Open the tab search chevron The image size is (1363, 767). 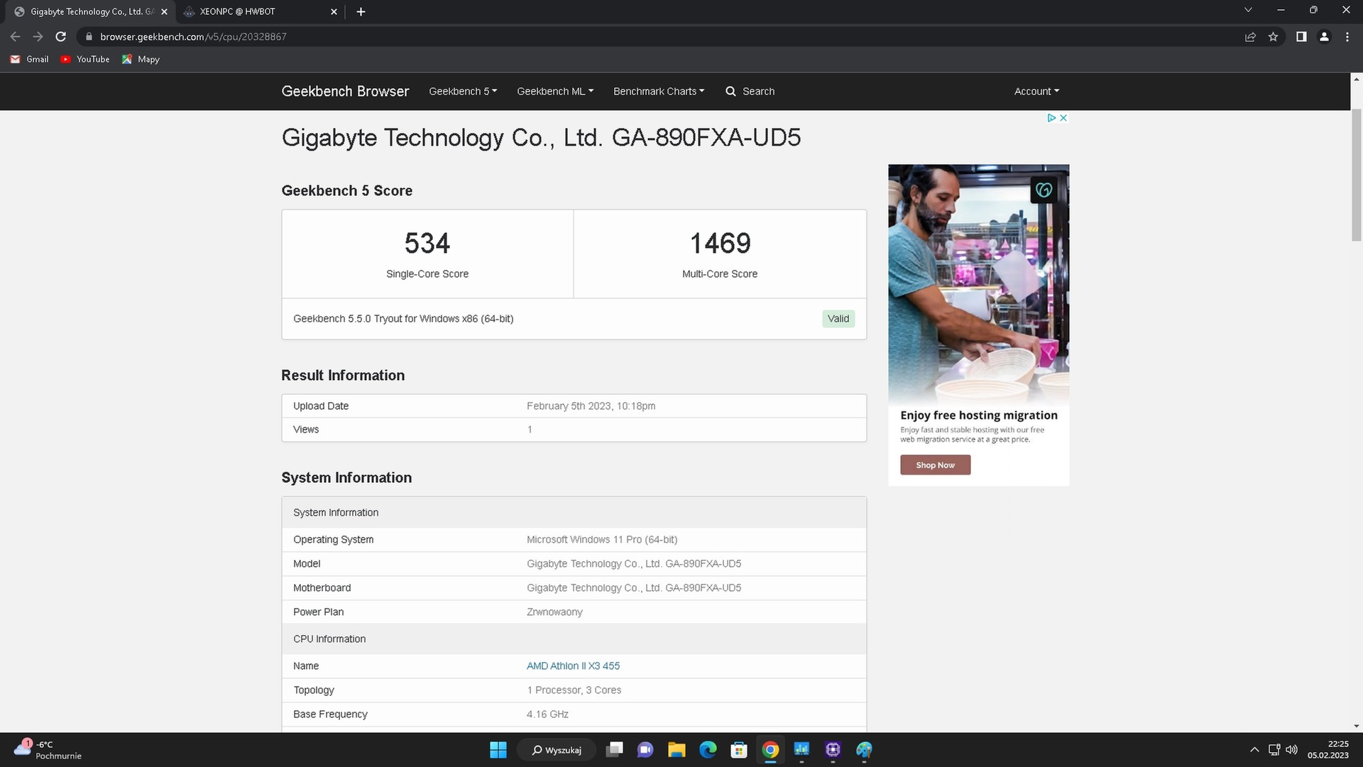pos(1248,10)
